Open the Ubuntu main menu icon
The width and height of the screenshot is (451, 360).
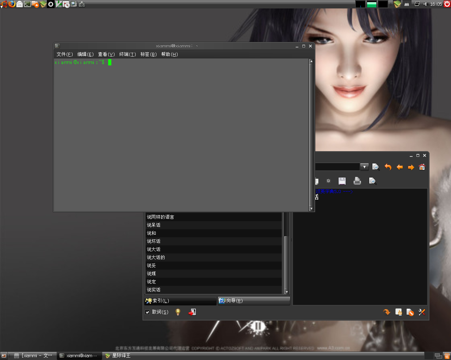[x=4, y=4]
